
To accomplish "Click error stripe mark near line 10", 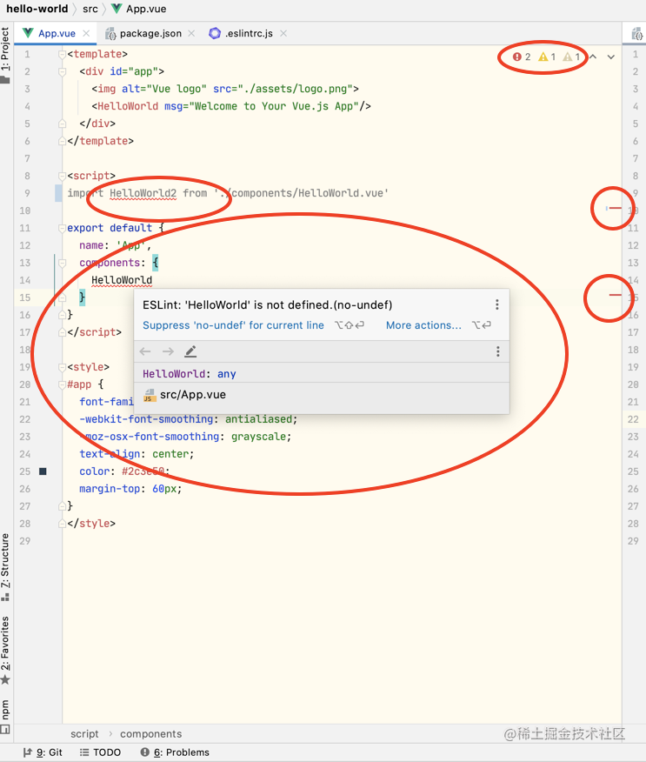I will [616, 208].
